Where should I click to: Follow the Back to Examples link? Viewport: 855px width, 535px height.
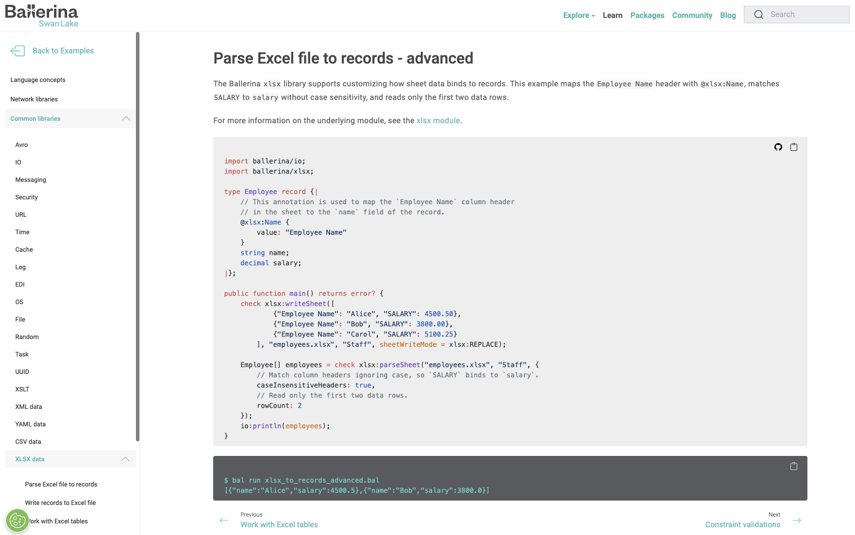(63, 51)
